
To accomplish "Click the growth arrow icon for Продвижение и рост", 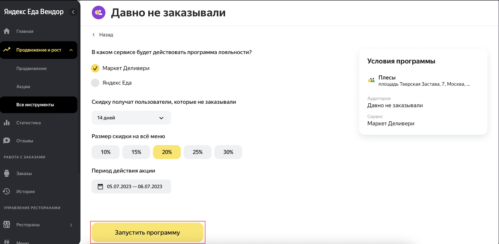I will 7,50.
